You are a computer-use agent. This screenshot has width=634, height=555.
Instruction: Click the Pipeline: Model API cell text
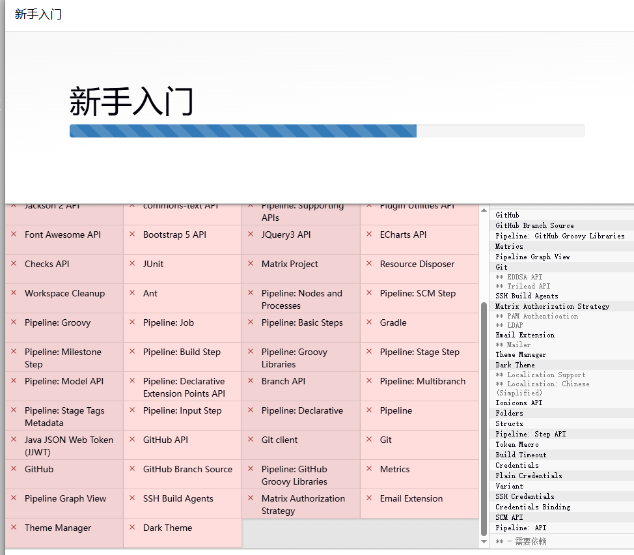[x=64, y=381]
